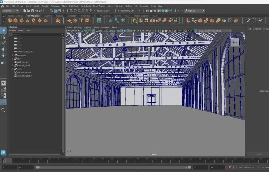
Task: Open the File menu
Action: click(x=8, y=6)
